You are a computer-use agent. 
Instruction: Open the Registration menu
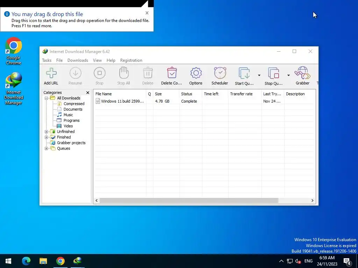tap(131, 60)
